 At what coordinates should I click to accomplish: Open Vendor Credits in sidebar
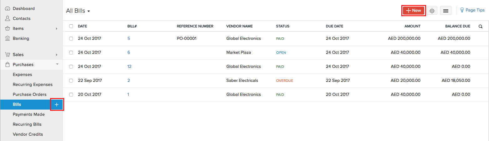(28, 134)
